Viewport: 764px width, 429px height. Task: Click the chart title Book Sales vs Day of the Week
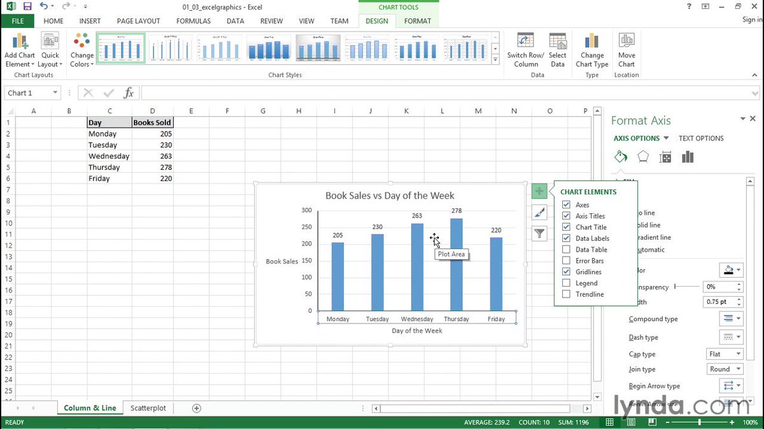pyautogui.click(x=390, y=195)
